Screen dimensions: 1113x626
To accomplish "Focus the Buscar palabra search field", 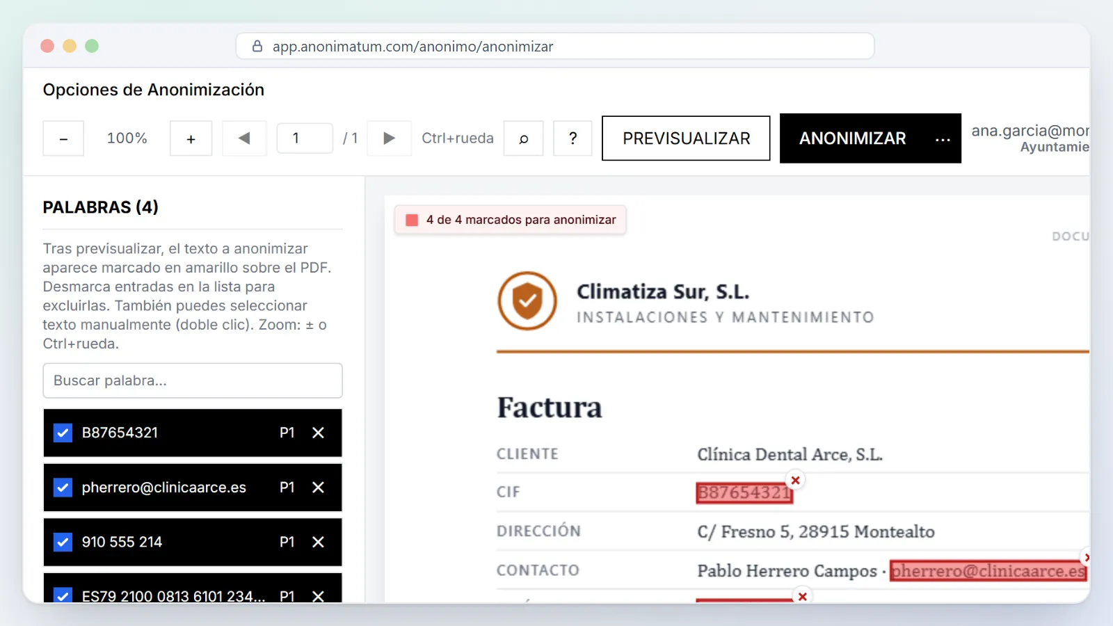I will pyautogui.click(x=193, y=380).
